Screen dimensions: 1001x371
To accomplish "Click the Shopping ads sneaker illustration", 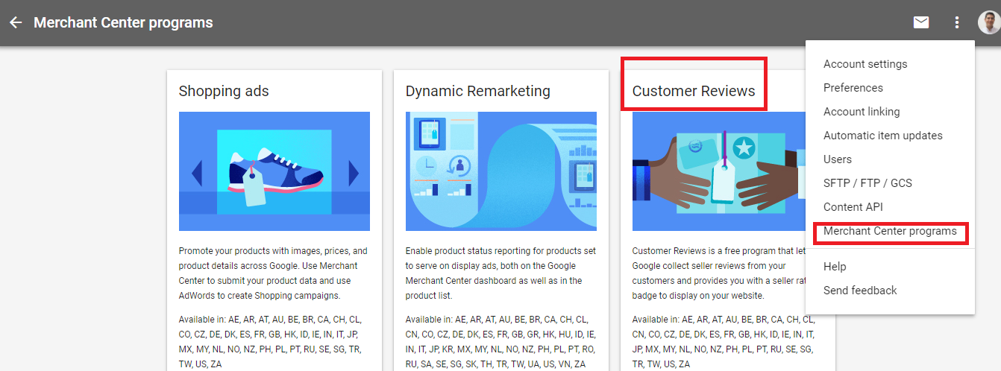I will click(x=274, y=171).
